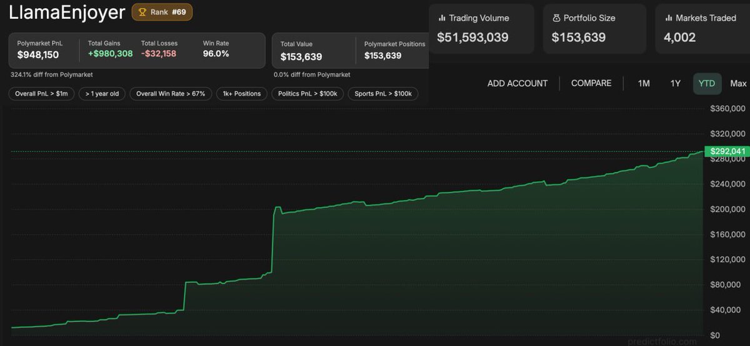Click the Polymarket Positions amount
Viewport: 750px width, 346px height.
pos(382,56)
